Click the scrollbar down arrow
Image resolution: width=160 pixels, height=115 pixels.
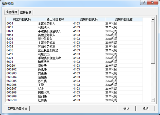[153, 100]
